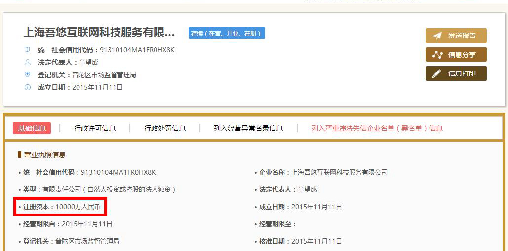Click the company title 上海吾悠互联网科技服务有限...
Screen dimensions: 508x251
point(99,33)
